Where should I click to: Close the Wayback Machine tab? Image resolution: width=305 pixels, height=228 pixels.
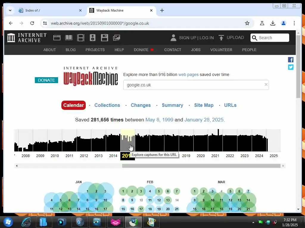(151, 10)
